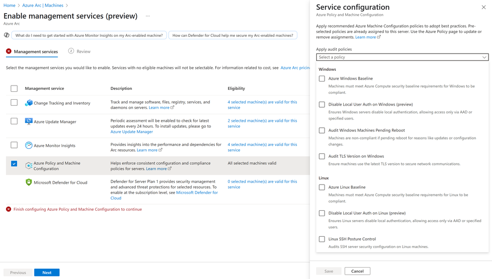Check Linux SSH Posture Control
The height and width of the screenshot is (279, 492).
[x=322, y=239]
